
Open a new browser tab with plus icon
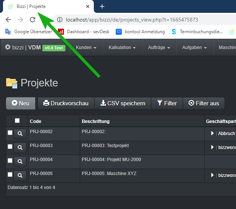coord(102,6)
